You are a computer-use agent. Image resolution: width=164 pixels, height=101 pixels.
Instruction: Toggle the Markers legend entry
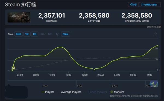tap(117, 92)
